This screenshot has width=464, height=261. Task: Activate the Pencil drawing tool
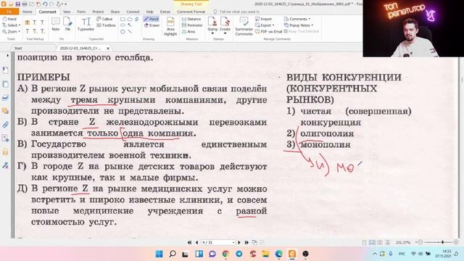coord(152,19)
